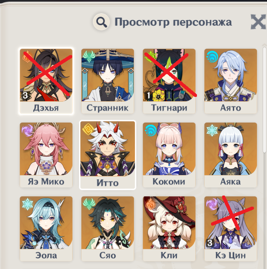This screenshot has width=267, height=269.
Task: Click the Electro element icon on Яэ Мико
Action: pyautogui.click(x=28, y=130)
